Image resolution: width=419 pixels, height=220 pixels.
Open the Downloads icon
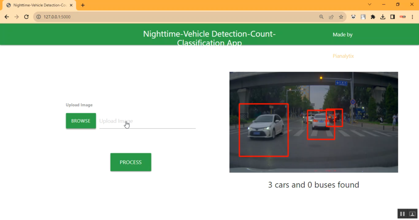(x=383, y=17)
